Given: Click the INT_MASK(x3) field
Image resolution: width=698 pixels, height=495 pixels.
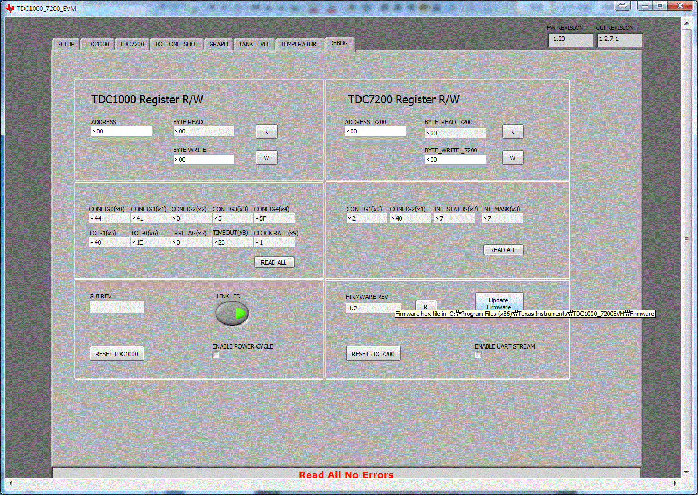Looking at the screenshot, I should [x=502, y=218].
